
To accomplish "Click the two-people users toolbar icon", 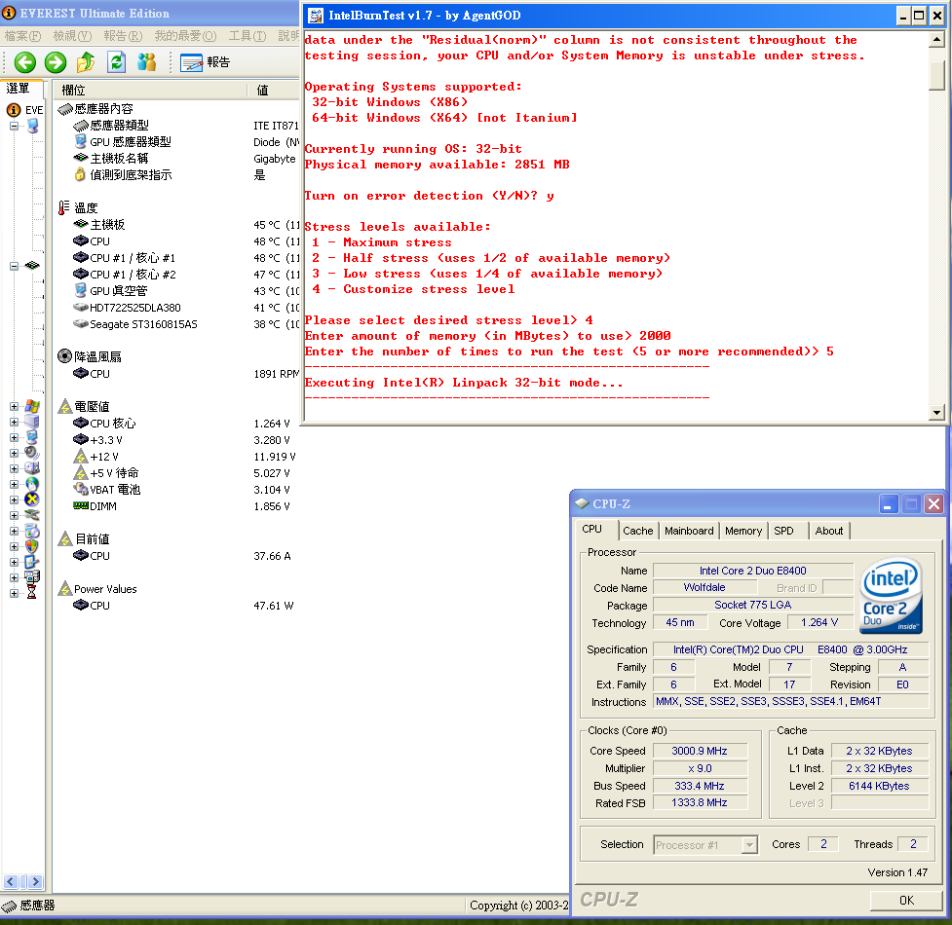I will [147, 62].
